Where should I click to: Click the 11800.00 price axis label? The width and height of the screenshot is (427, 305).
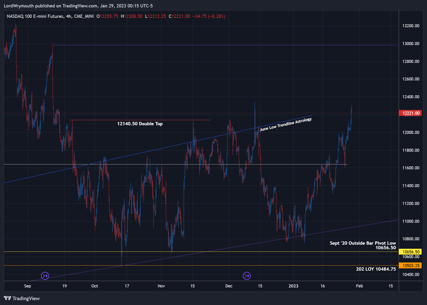(411, 150)
